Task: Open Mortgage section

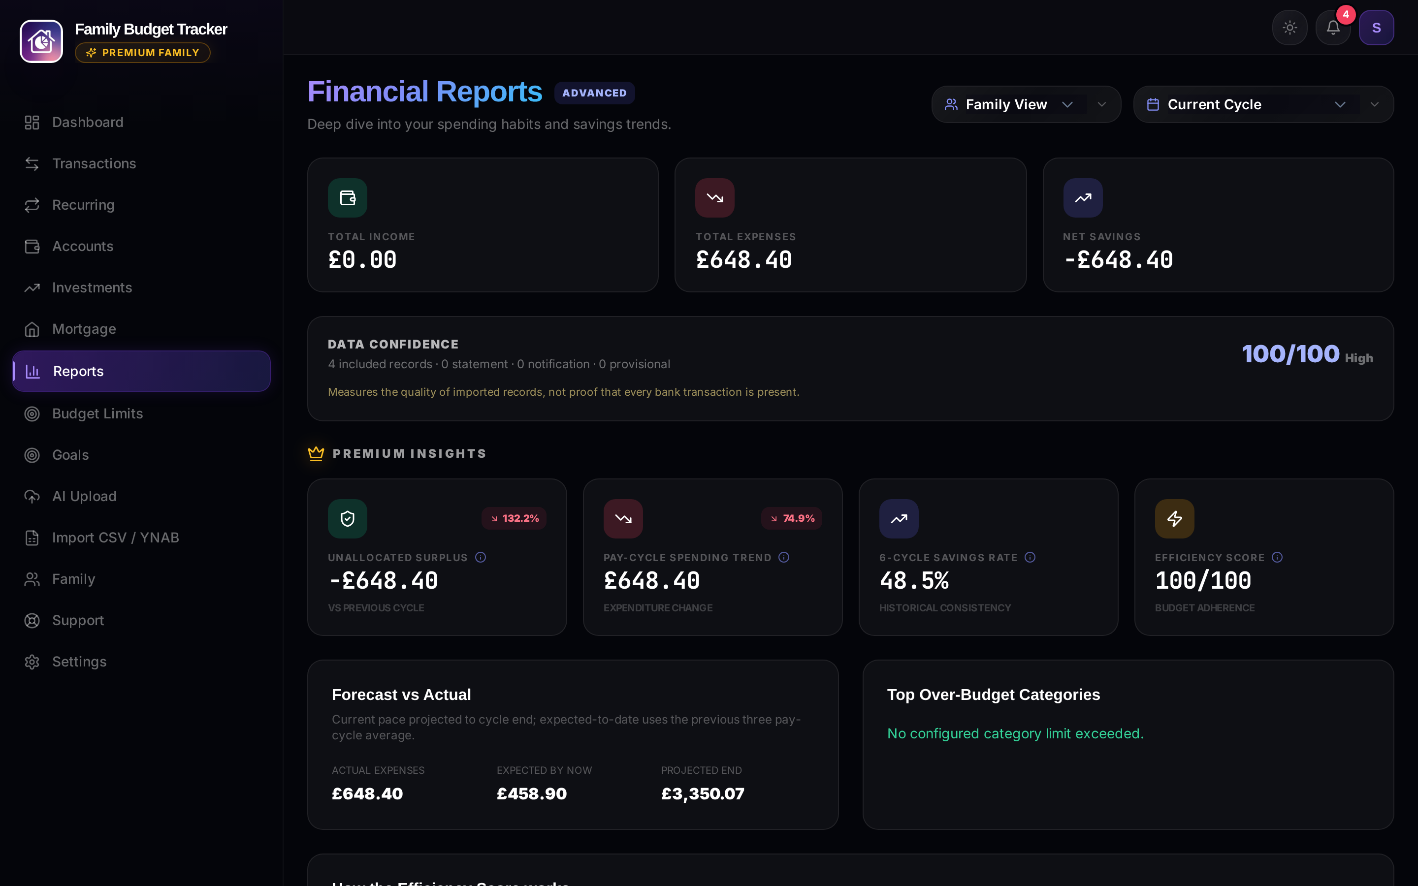Action: [x=141, y=329]
